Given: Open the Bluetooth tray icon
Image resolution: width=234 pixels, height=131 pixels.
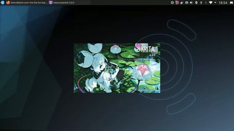Looking at the screenshot, I should click(196, 3).
